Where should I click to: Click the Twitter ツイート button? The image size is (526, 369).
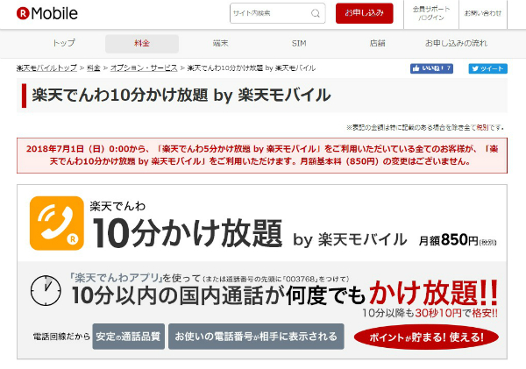[x=487, y=68]
